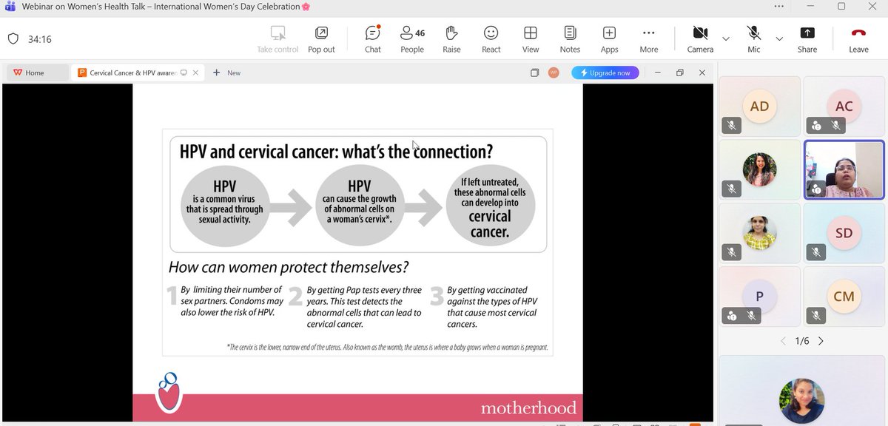Select the AC participant tile
Viewport: 888px width, 426px height.
(x=844, y=106)
